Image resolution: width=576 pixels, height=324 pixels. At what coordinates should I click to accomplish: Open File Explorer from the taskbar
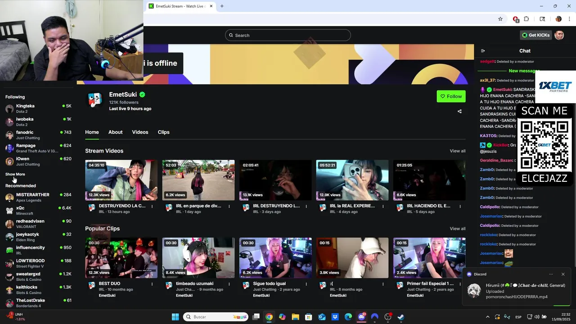click(295, 317)
